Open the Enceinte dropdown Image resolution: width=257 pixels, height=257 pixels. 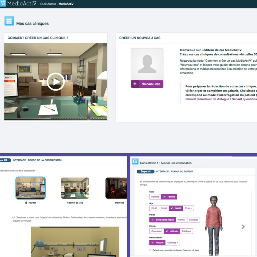click(173, 243)
